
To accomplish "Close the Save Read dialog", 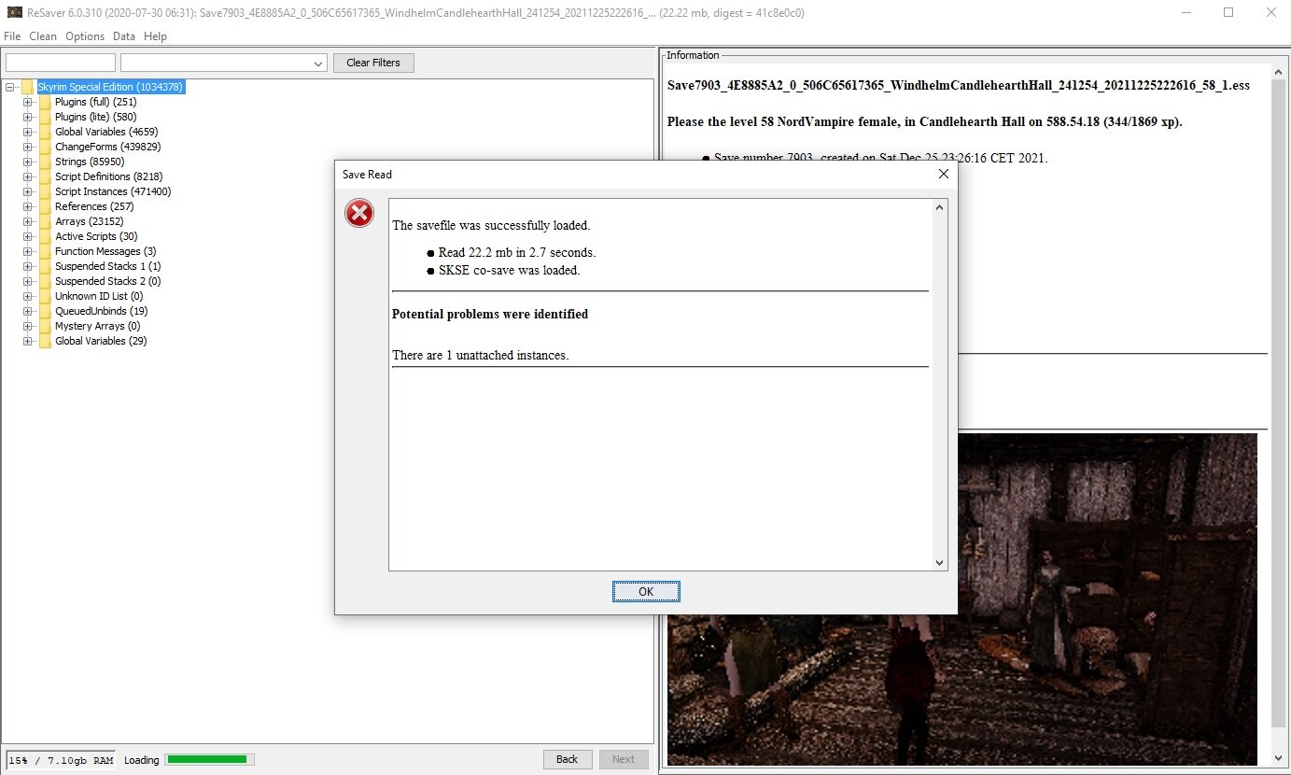I will [x=943, y=175].
